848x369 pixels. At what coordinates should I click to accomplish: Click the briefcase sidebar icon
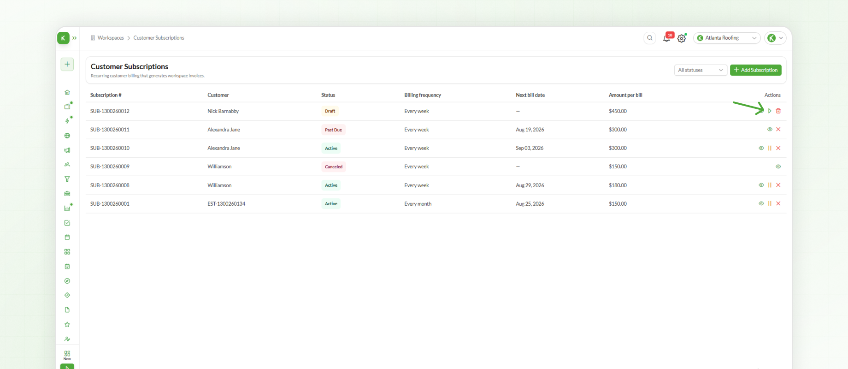pos(67,194)
